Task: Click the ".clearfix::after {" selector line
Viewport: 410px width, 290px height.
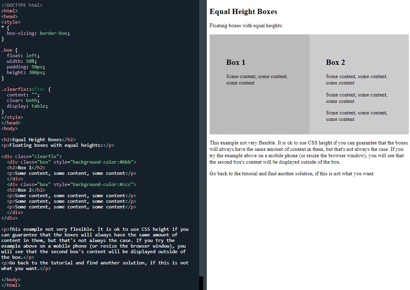Action: pyautogui.click(x=26, y=89)
